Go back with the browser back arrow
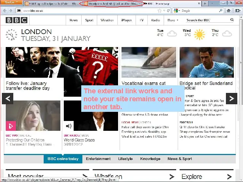Image resolution: width=243 pixels, height=182 pixels. pos(5,11)
